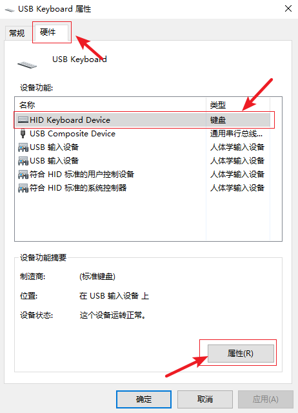
Task: Click the title bar keyboard icon
Action: point(10,10)
